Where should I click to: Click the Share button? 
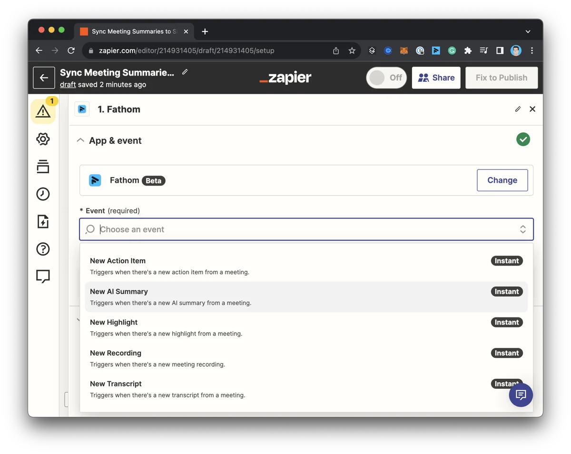click(x=436, y=78)
